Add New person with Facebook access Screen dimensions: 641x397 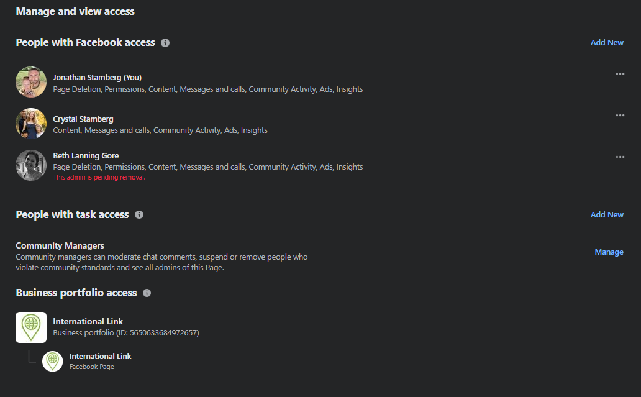tap(607, 43)
